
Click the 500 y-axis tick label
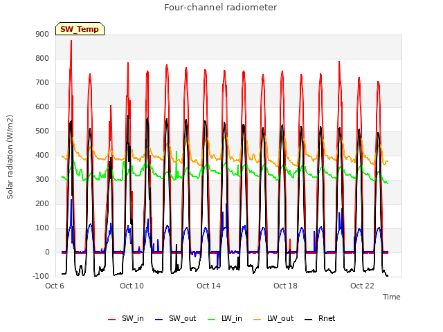tap(42, 131)
